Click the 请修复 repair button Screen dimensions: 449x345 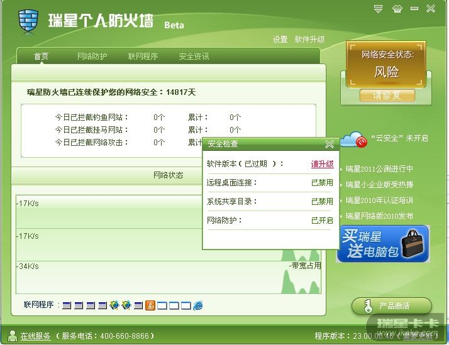[x=387, y=96]
